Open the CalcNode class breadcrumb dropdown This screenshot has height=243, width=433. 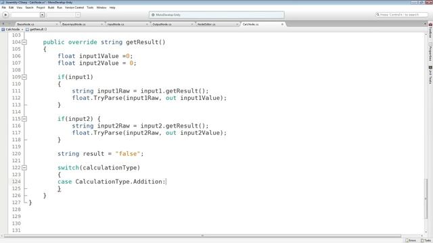(12, 29)
